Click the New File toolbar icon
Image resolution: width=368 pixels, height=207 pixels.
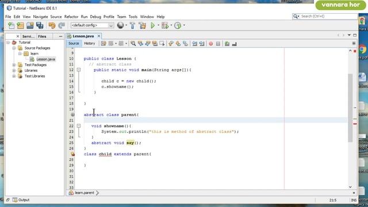click(11, 25)
